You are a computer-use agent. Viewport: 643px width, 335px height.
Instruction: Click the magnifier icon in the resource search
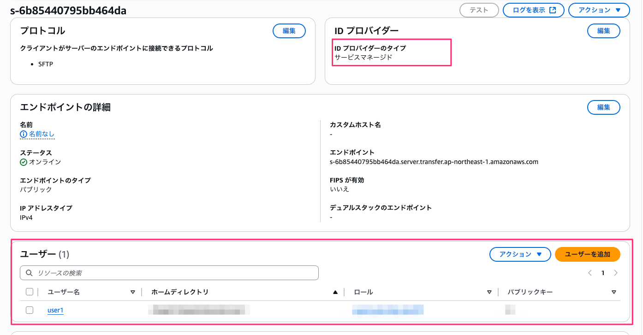tap(29, 273)
